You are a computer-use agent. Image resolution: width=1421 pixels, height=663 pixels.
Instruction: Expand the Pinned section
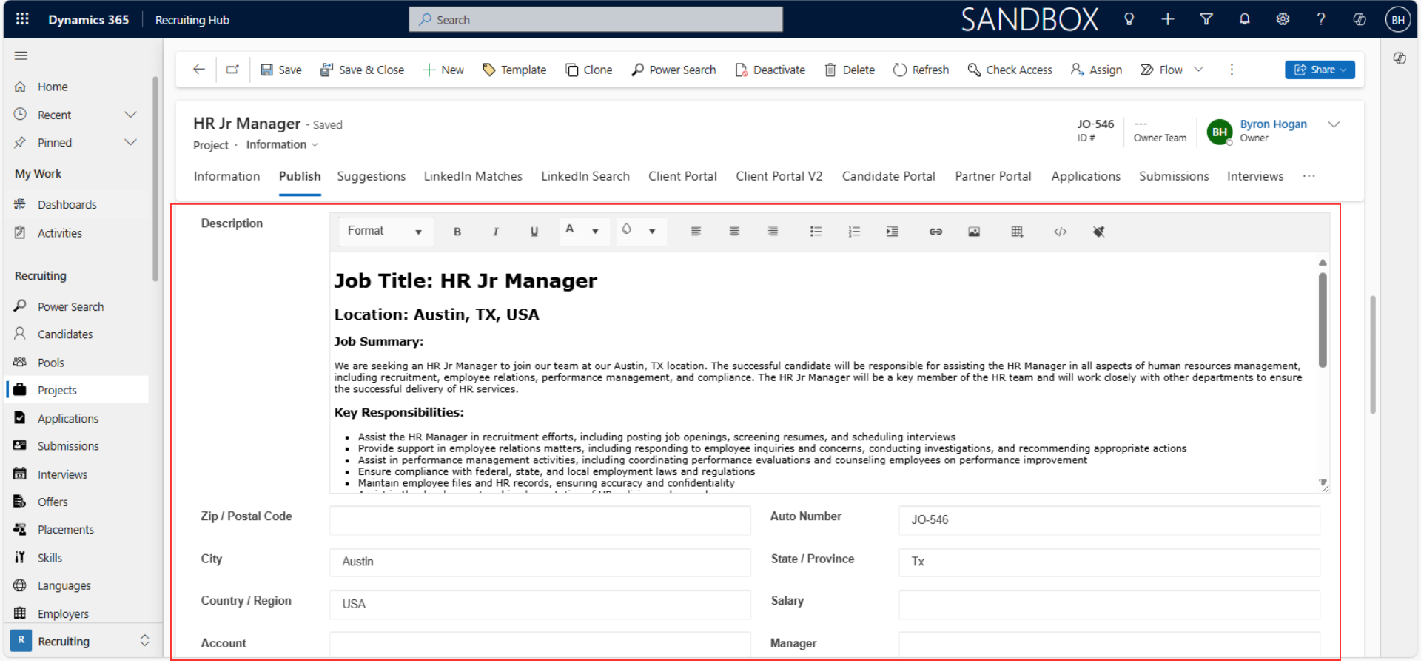click(130, 142)
